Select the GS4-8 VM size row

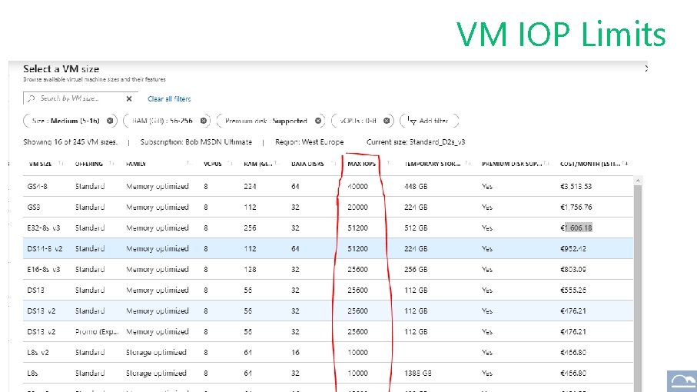pos(328,186)
